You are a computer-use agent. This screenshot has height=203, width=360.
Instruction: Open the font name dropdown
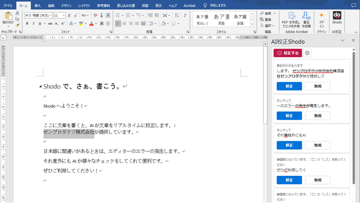click(x=51, y=16)
